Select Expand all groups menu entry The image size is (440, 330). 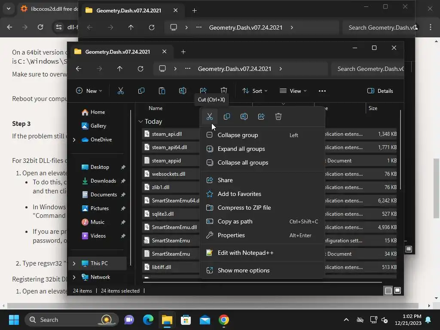(x=263, y=149)
